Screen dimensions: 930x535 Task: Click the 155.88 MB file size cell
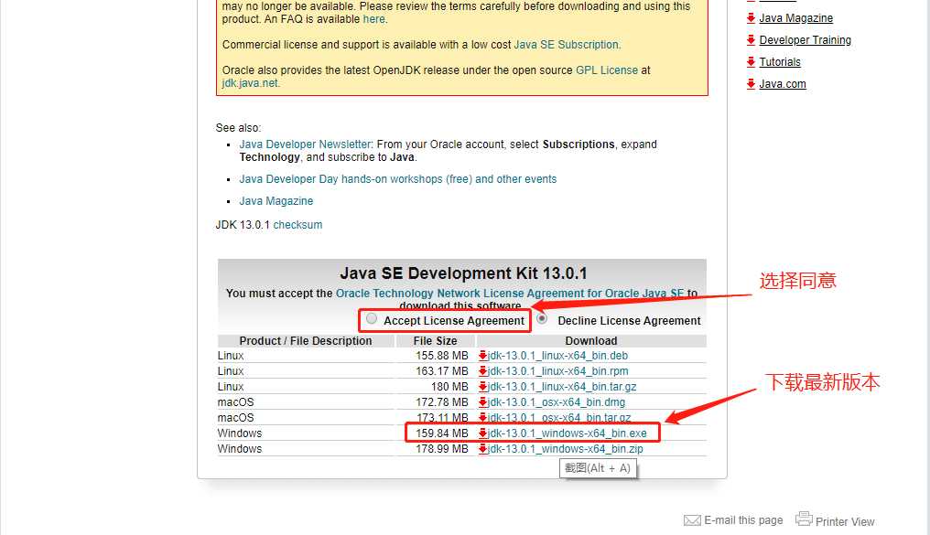click(x=442, y=356)
